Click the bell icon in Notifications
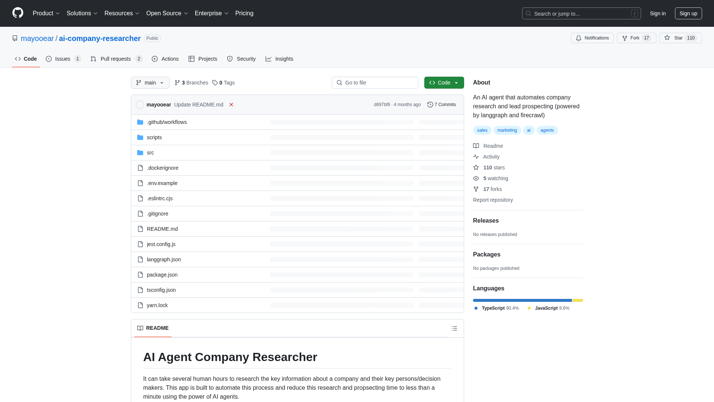Image resolution: width=714 pixels, height=402 pixels. click(579, 38)
